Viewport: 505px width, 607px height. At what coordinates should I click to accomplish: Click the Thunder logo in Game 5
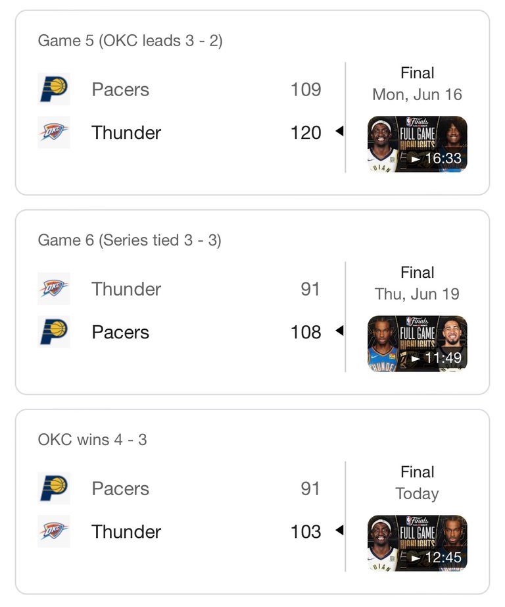pos(54,132)
